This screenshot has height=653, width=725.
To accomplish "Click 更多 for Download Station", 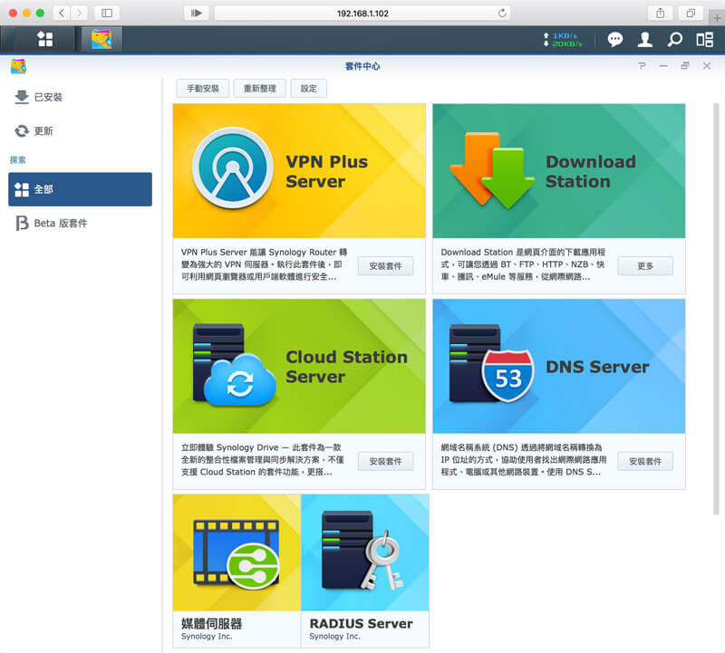I will (x=644, y=266).
